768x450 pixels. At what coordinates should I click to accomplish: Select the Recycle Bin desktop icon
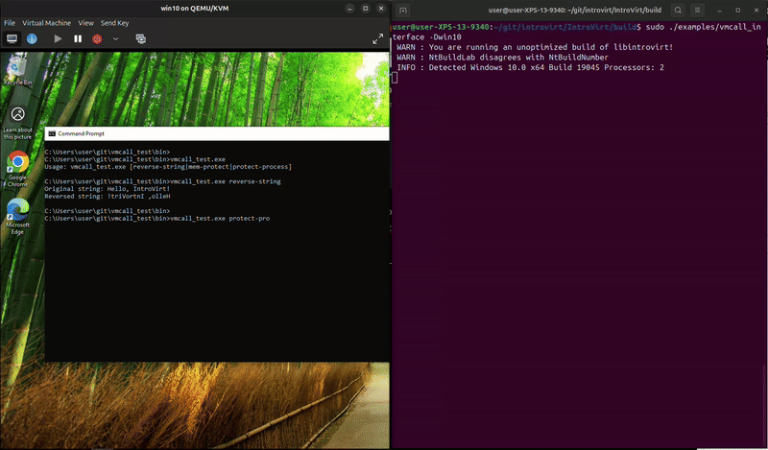(16, 70)
